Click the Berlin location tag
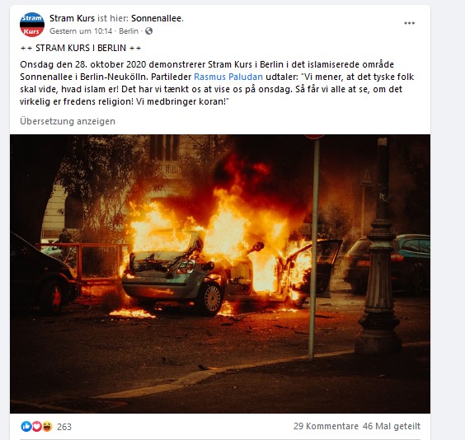The height and width of the screenshot is (440, 465). pos(129,31)
